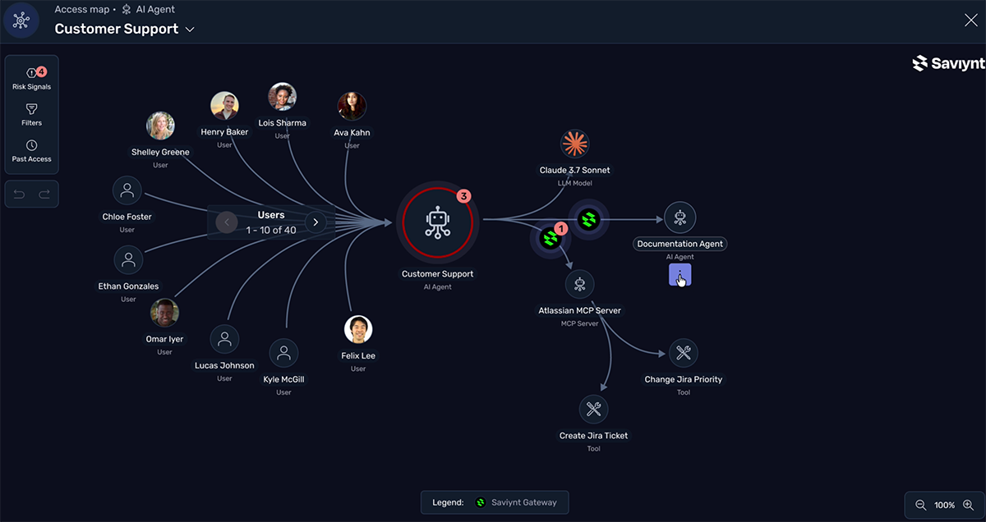
Task: Click the undo arrow button
Action: pyautogui.click(x=19, y=195)
